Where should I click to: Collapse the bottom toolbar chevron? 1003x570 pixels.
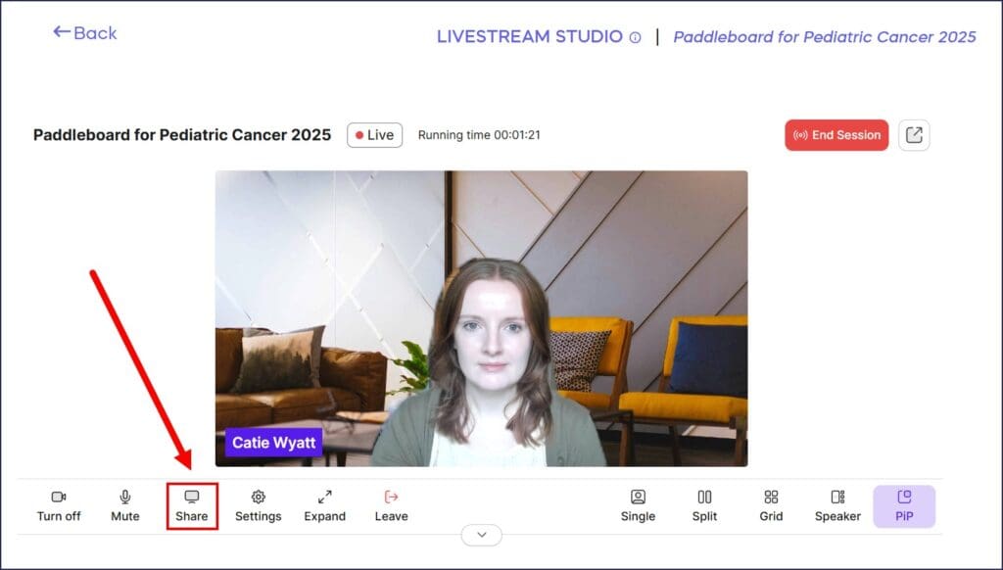[481, 535]
